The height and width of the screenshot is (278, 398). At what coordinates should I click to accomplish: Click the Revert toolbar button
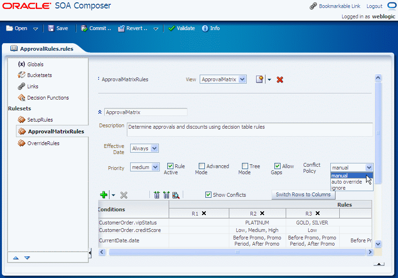point(133,28)
